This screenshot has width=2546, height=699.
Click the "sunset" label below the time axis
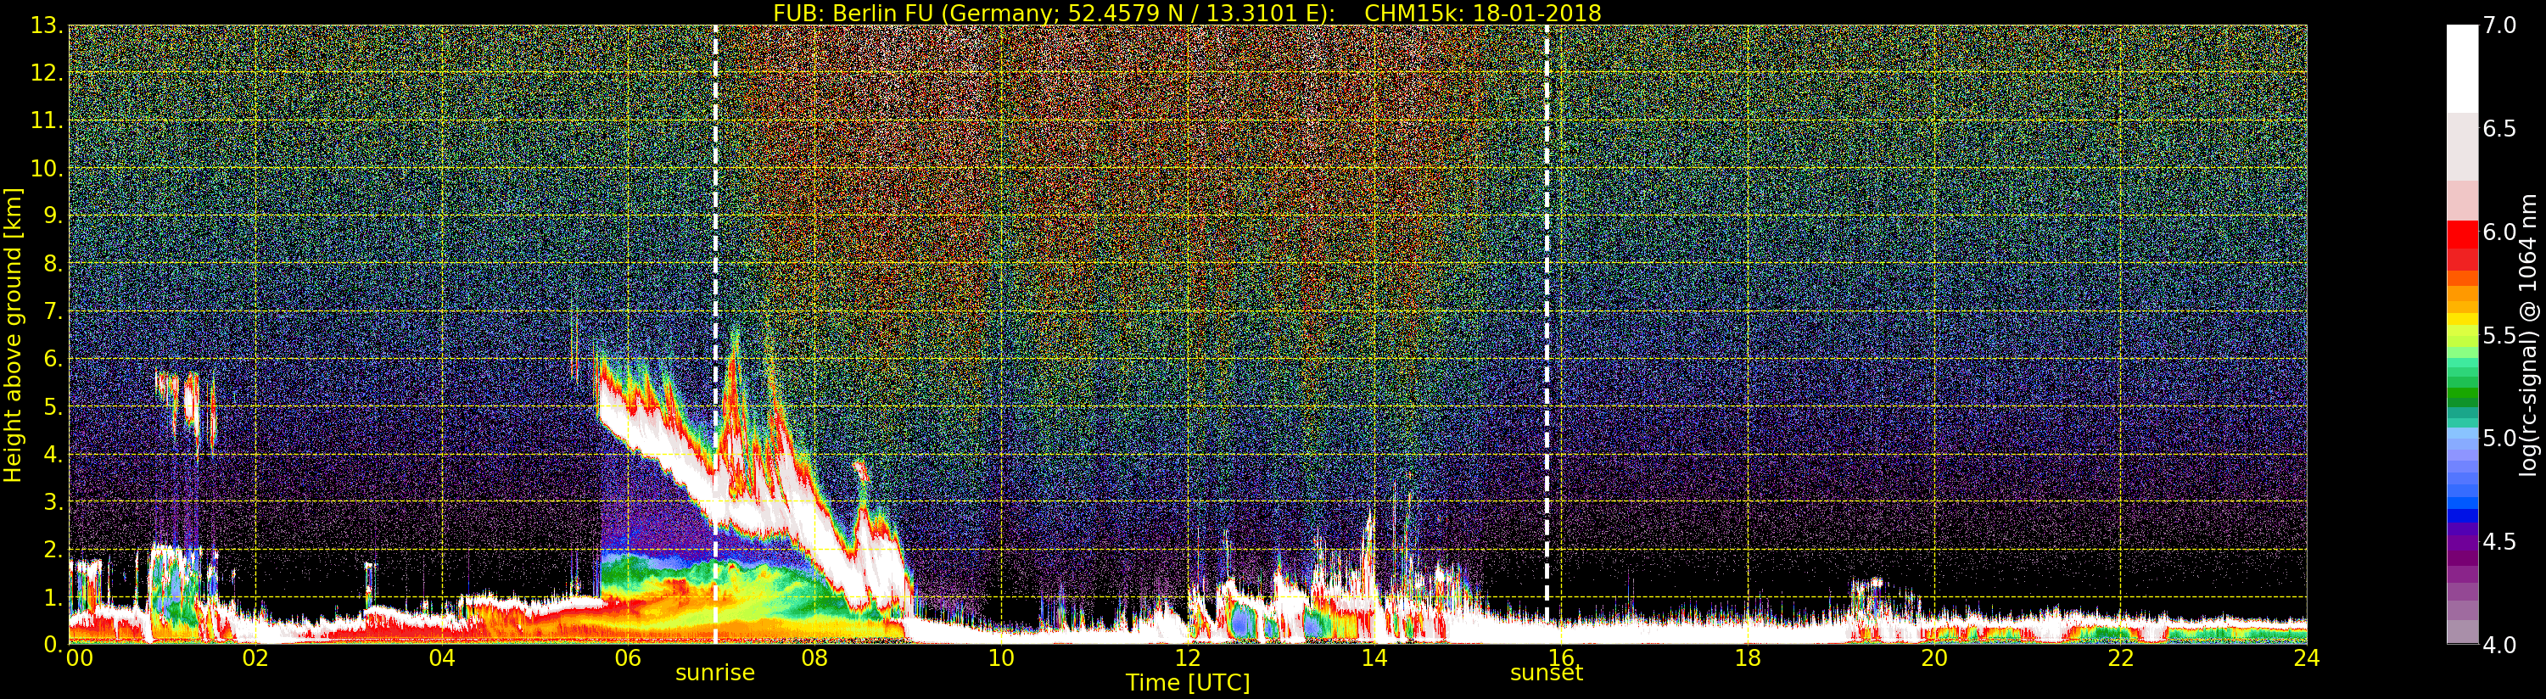click(1547, 674)
